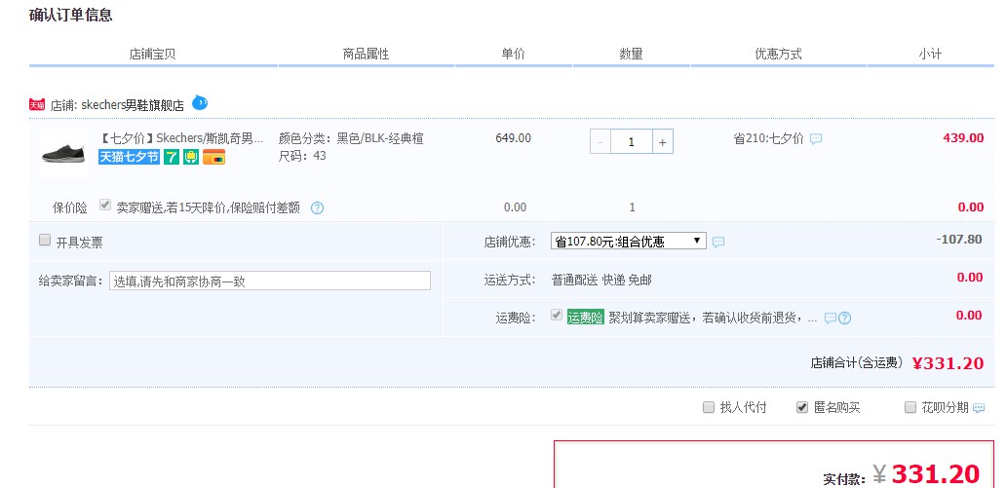1007x488 pixels.
Task: Click the 确认订单信息 heading
Action: pyautogui.click(x=70, y=16)
